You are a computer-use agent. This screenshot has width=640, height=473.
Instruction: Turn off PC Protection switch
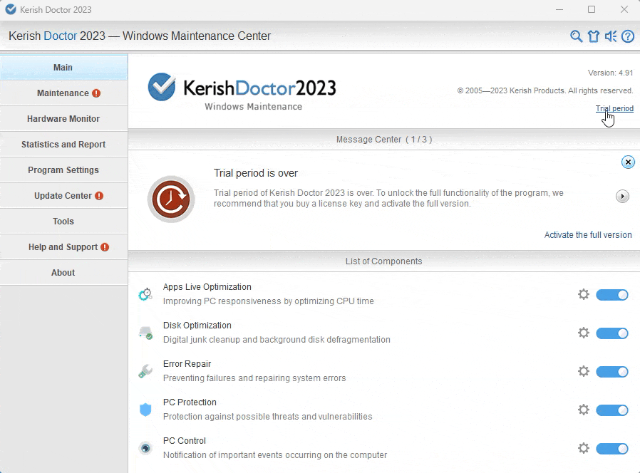pos(611,410)
